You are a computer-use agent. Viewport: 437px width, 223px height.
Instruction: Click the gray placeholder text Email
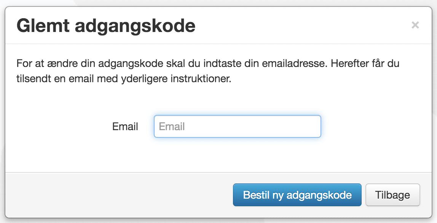pyautogui.click(x=172, y=127)
